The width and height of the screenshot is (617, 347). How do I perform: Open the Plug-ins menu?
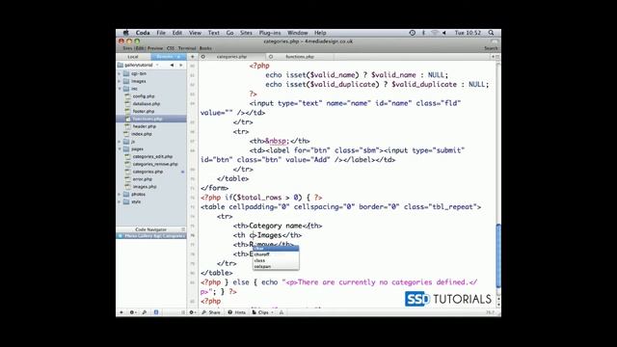(x=270, y=33)
